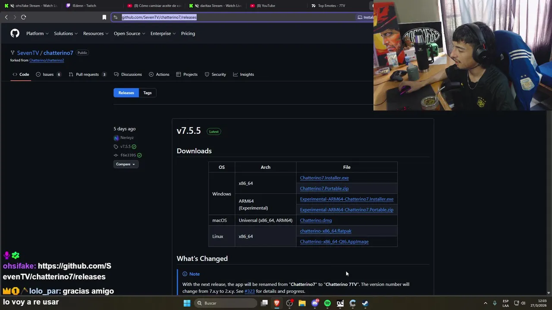552x310 pixels.
Task: Open the GitHub homepage logo
Action: click(15, 33)
